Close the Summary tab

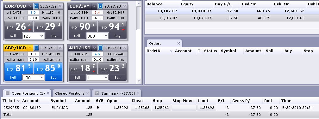[138, 93]
